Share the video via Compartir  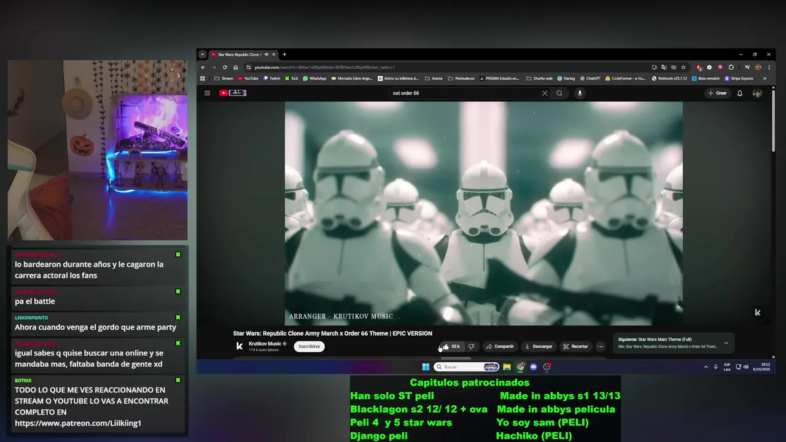click(x=500, y=346)
